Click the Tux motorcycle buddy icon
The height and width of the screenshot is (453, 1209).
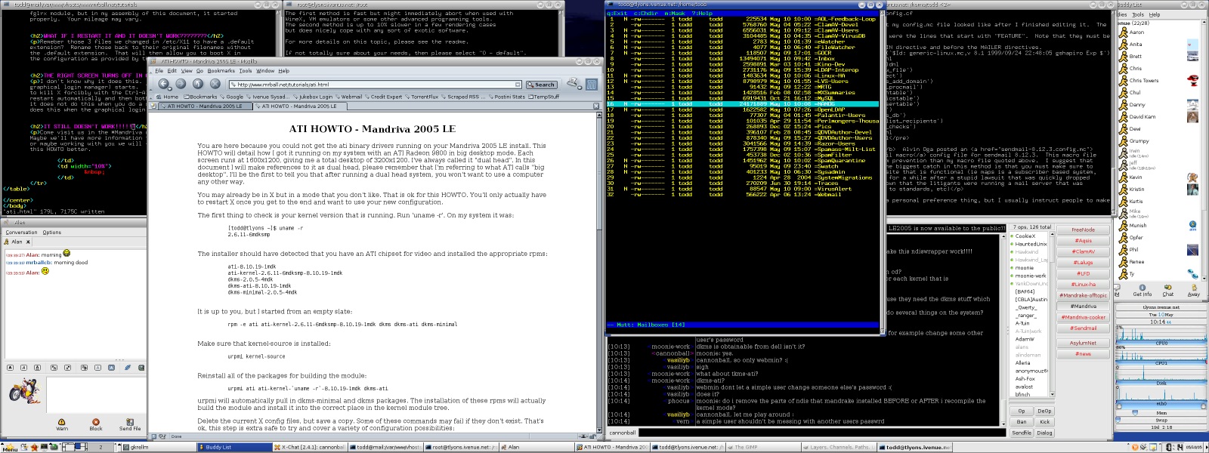[24, 393]
